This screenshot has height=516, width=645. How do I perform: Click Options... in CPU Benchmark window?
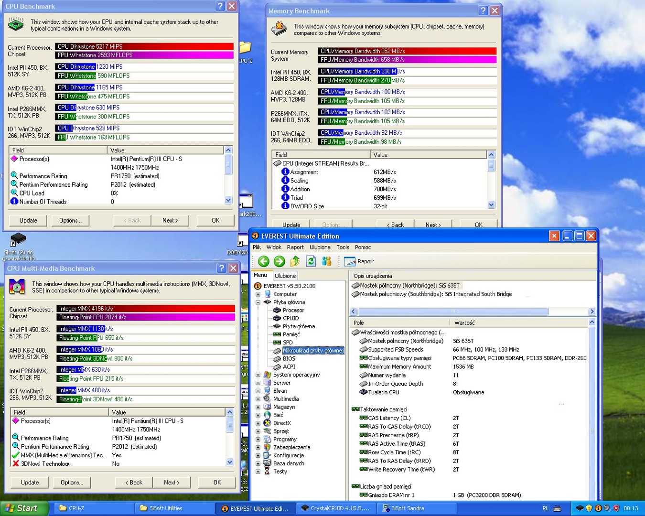pyautogui.click(x=70, y=220)
